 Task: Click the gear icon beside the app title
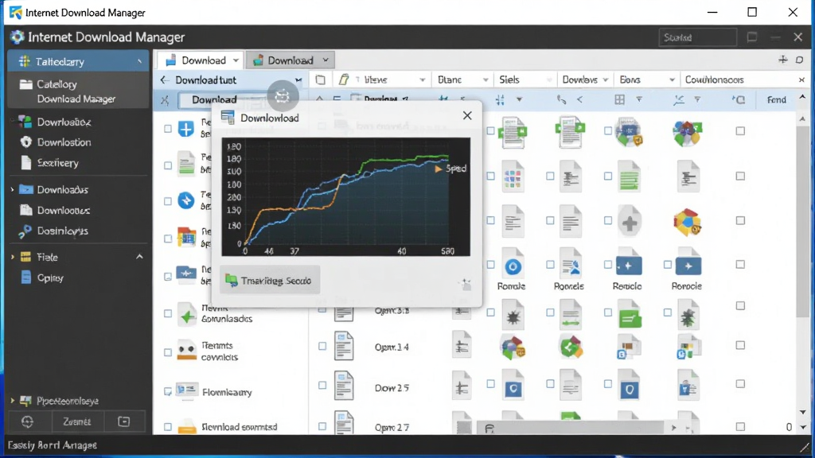pos(18,37)
